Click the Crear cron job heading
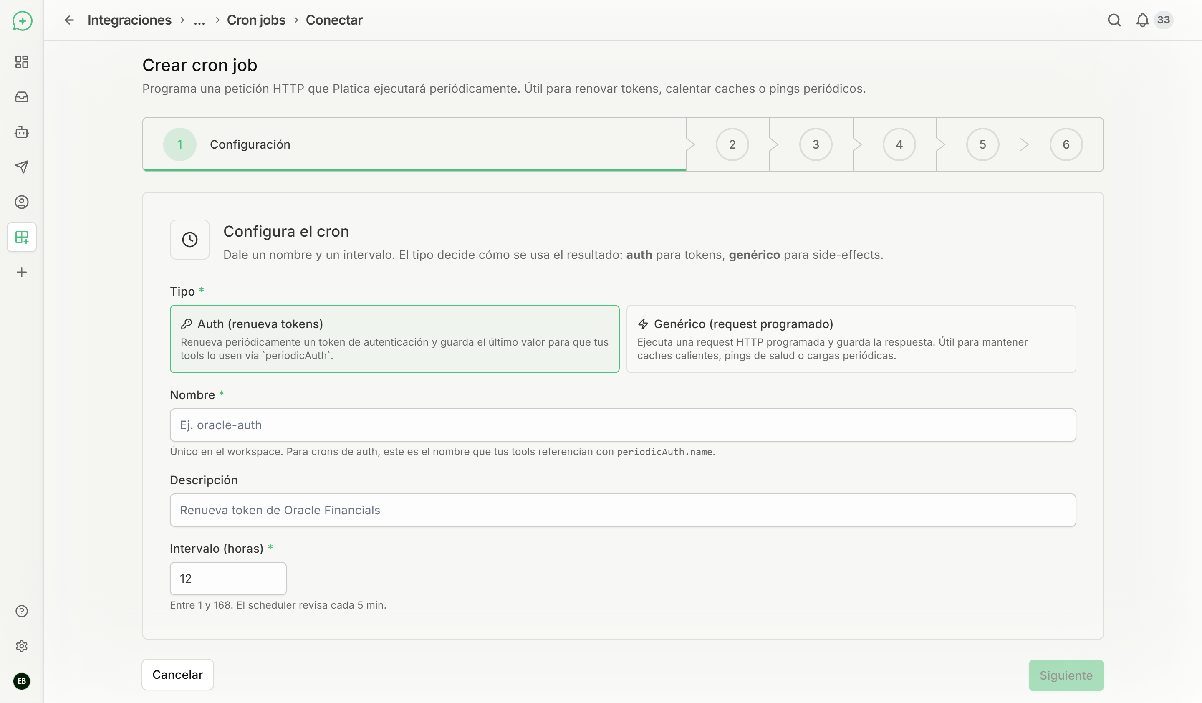 click(x=199, y=66)
